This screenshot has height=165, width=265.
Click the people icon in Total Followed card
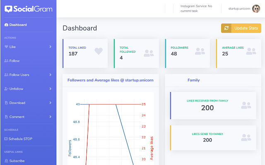(149, 53)
